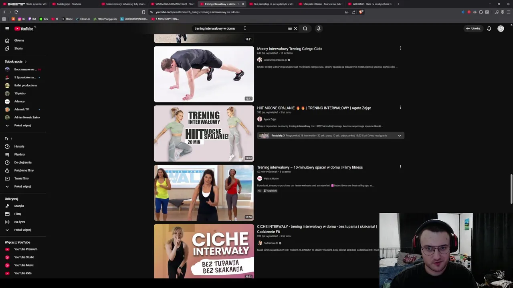
Task: Open the notifications bell
Action: (x=489, y=28)
